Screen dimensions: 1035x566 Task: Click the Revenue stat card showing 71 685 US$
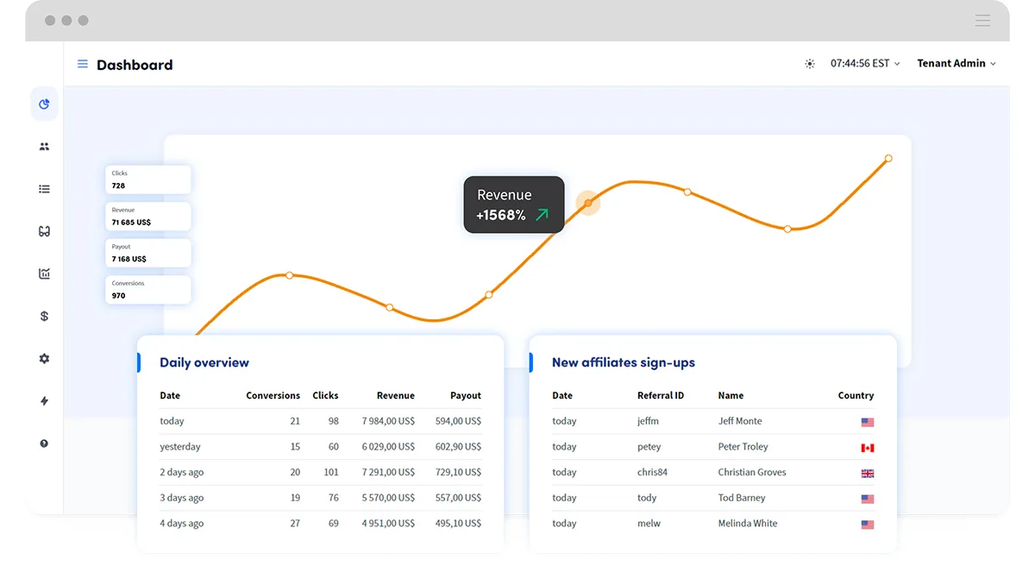[148, 217]
